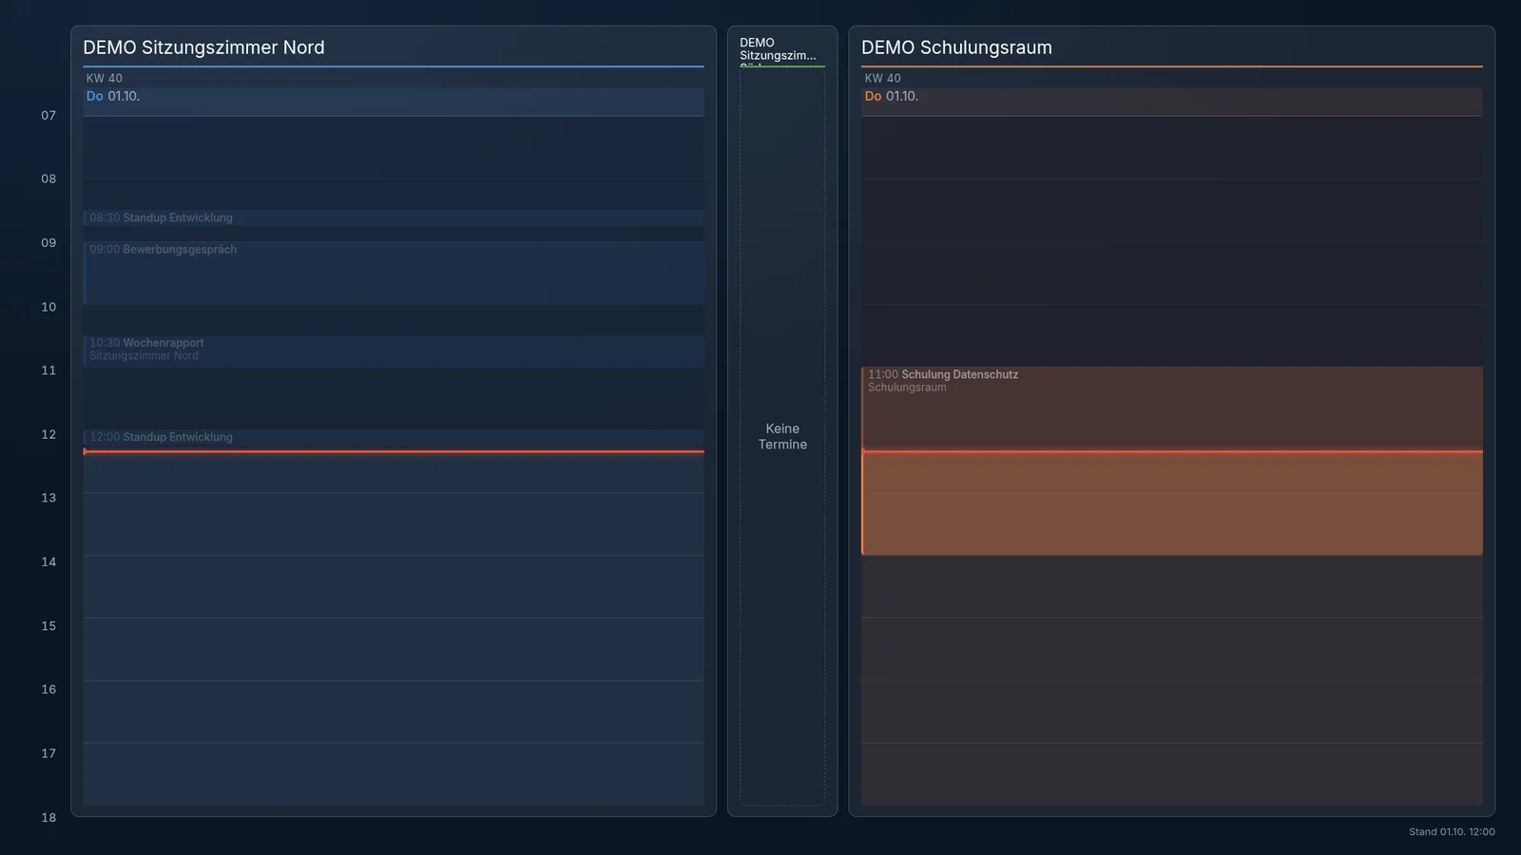Select Do 01.10. header in Schulungsraum
The width and height of the screenshot is (1521, 855).
tap(1171, 102)
